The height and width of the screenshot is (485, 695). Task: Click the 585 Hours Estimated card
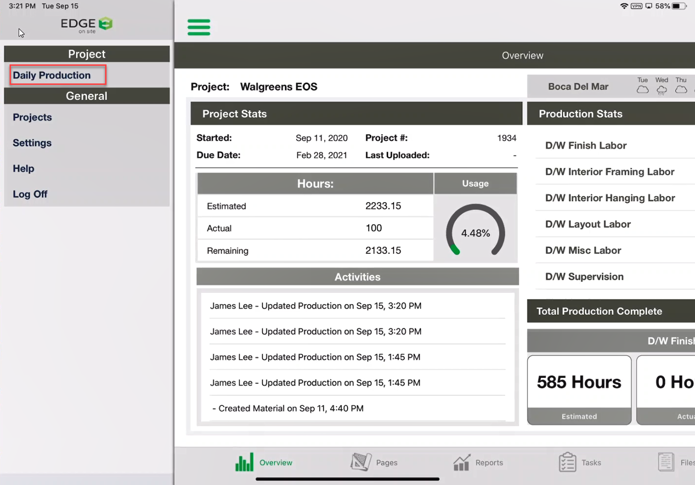coord(579,389)
